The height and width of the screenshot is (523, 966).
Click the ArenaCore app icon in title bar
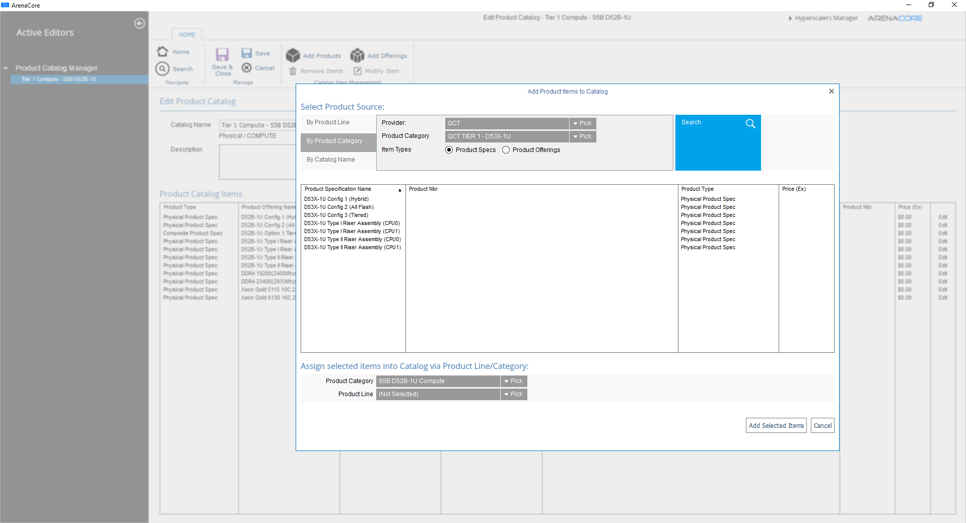pyautogui.click(x=5, y=5)
